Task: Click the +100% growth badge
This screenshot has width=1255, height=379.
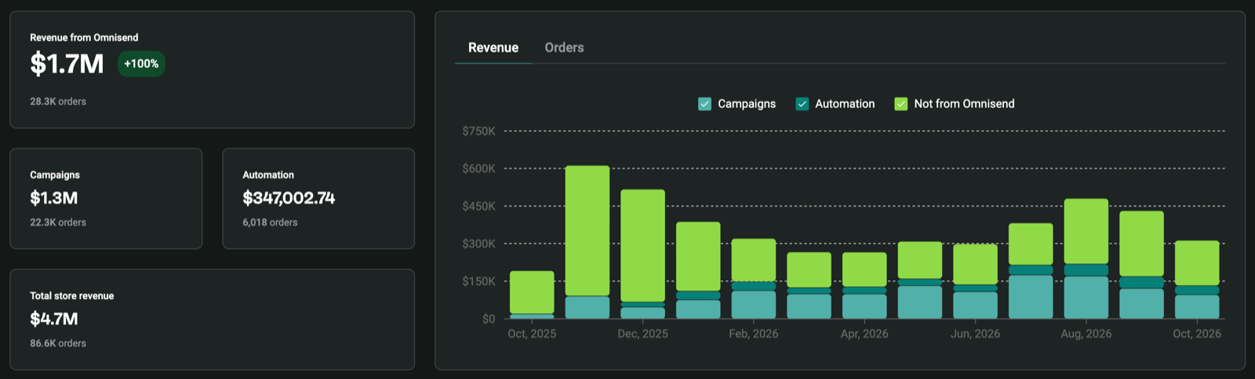Action: coord(141,64)
